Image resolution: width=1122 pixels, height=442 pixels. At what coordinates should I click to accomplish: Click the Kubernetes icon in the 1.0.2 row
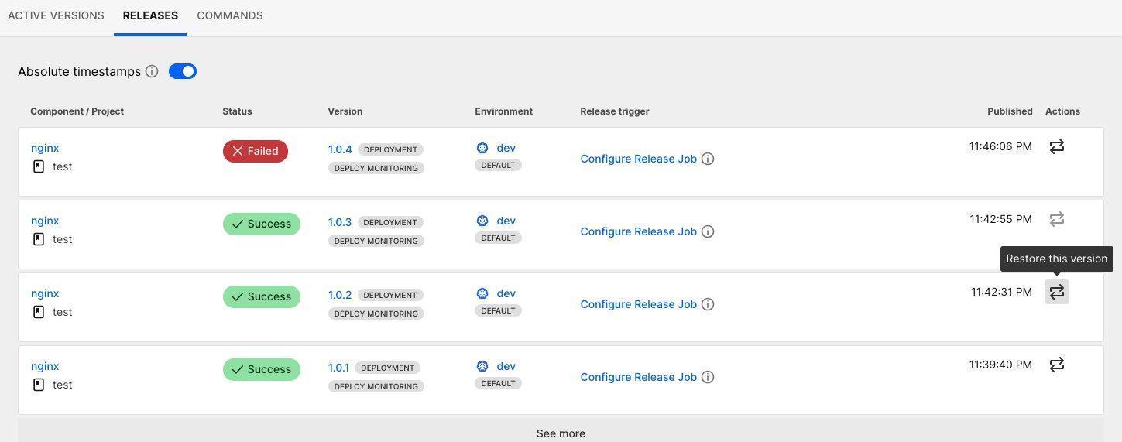[x=482, y=293]
